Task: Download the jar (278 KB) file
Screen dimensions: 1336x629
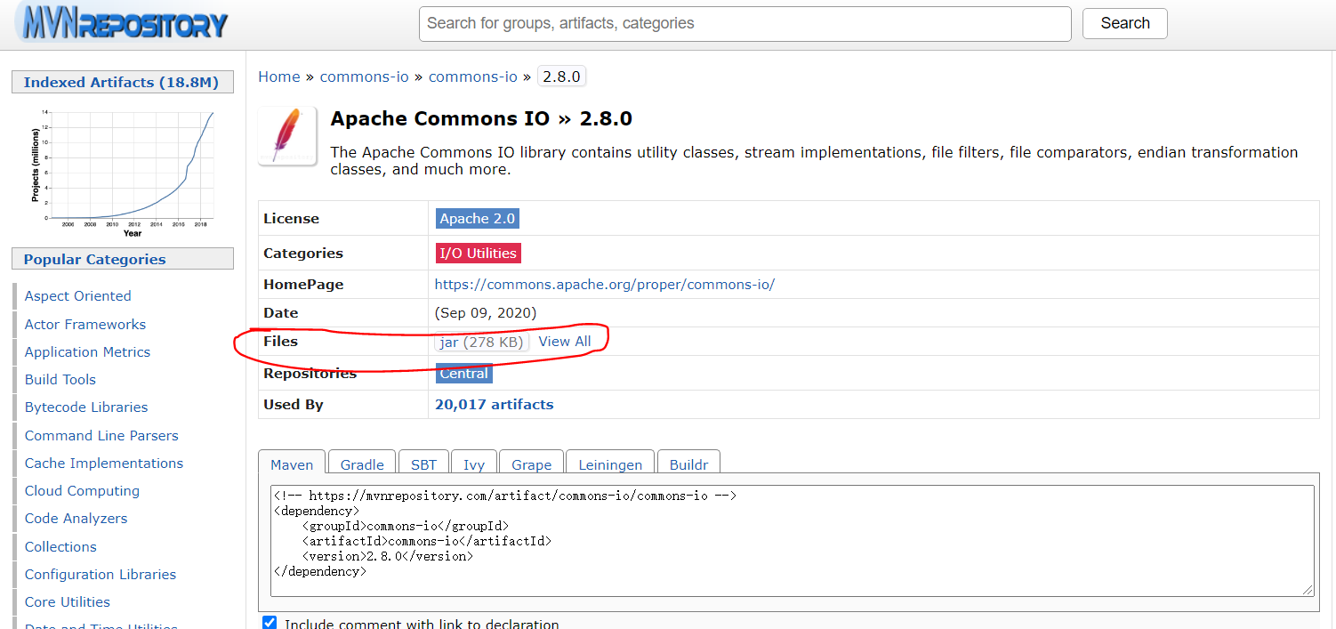Action: (x=481, y=342)
